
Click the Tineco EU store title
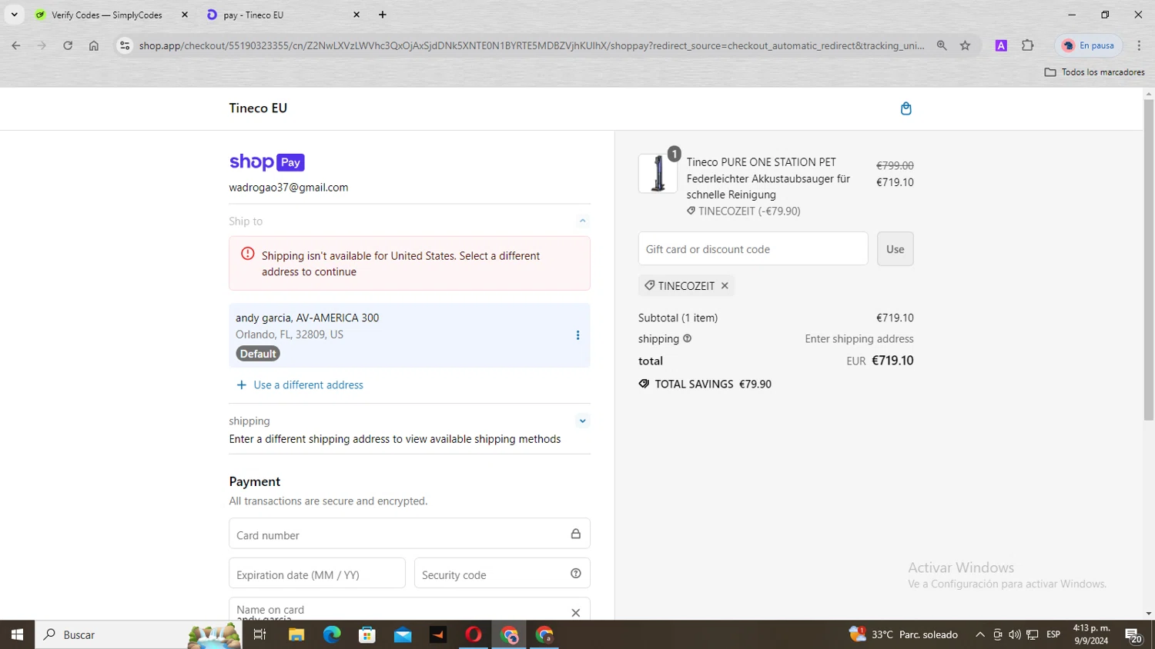point(258,108)
